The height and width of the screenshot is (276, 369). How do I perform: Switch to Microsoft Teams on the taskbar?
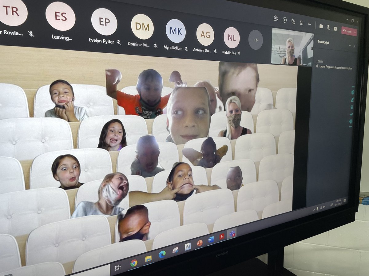tap(232, 234)
